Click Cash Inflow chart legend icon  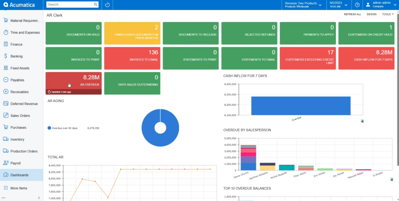point(362,121)
